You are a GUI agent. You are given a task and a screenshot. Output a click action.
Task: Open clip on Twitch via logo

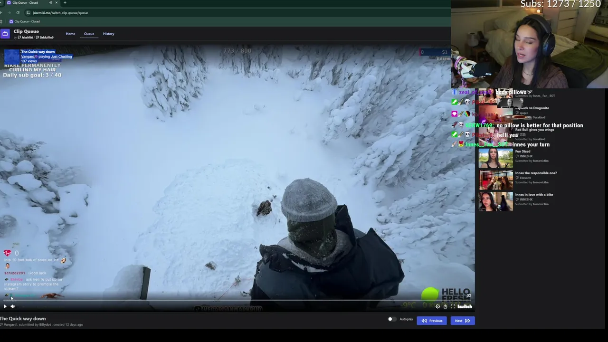465,306
